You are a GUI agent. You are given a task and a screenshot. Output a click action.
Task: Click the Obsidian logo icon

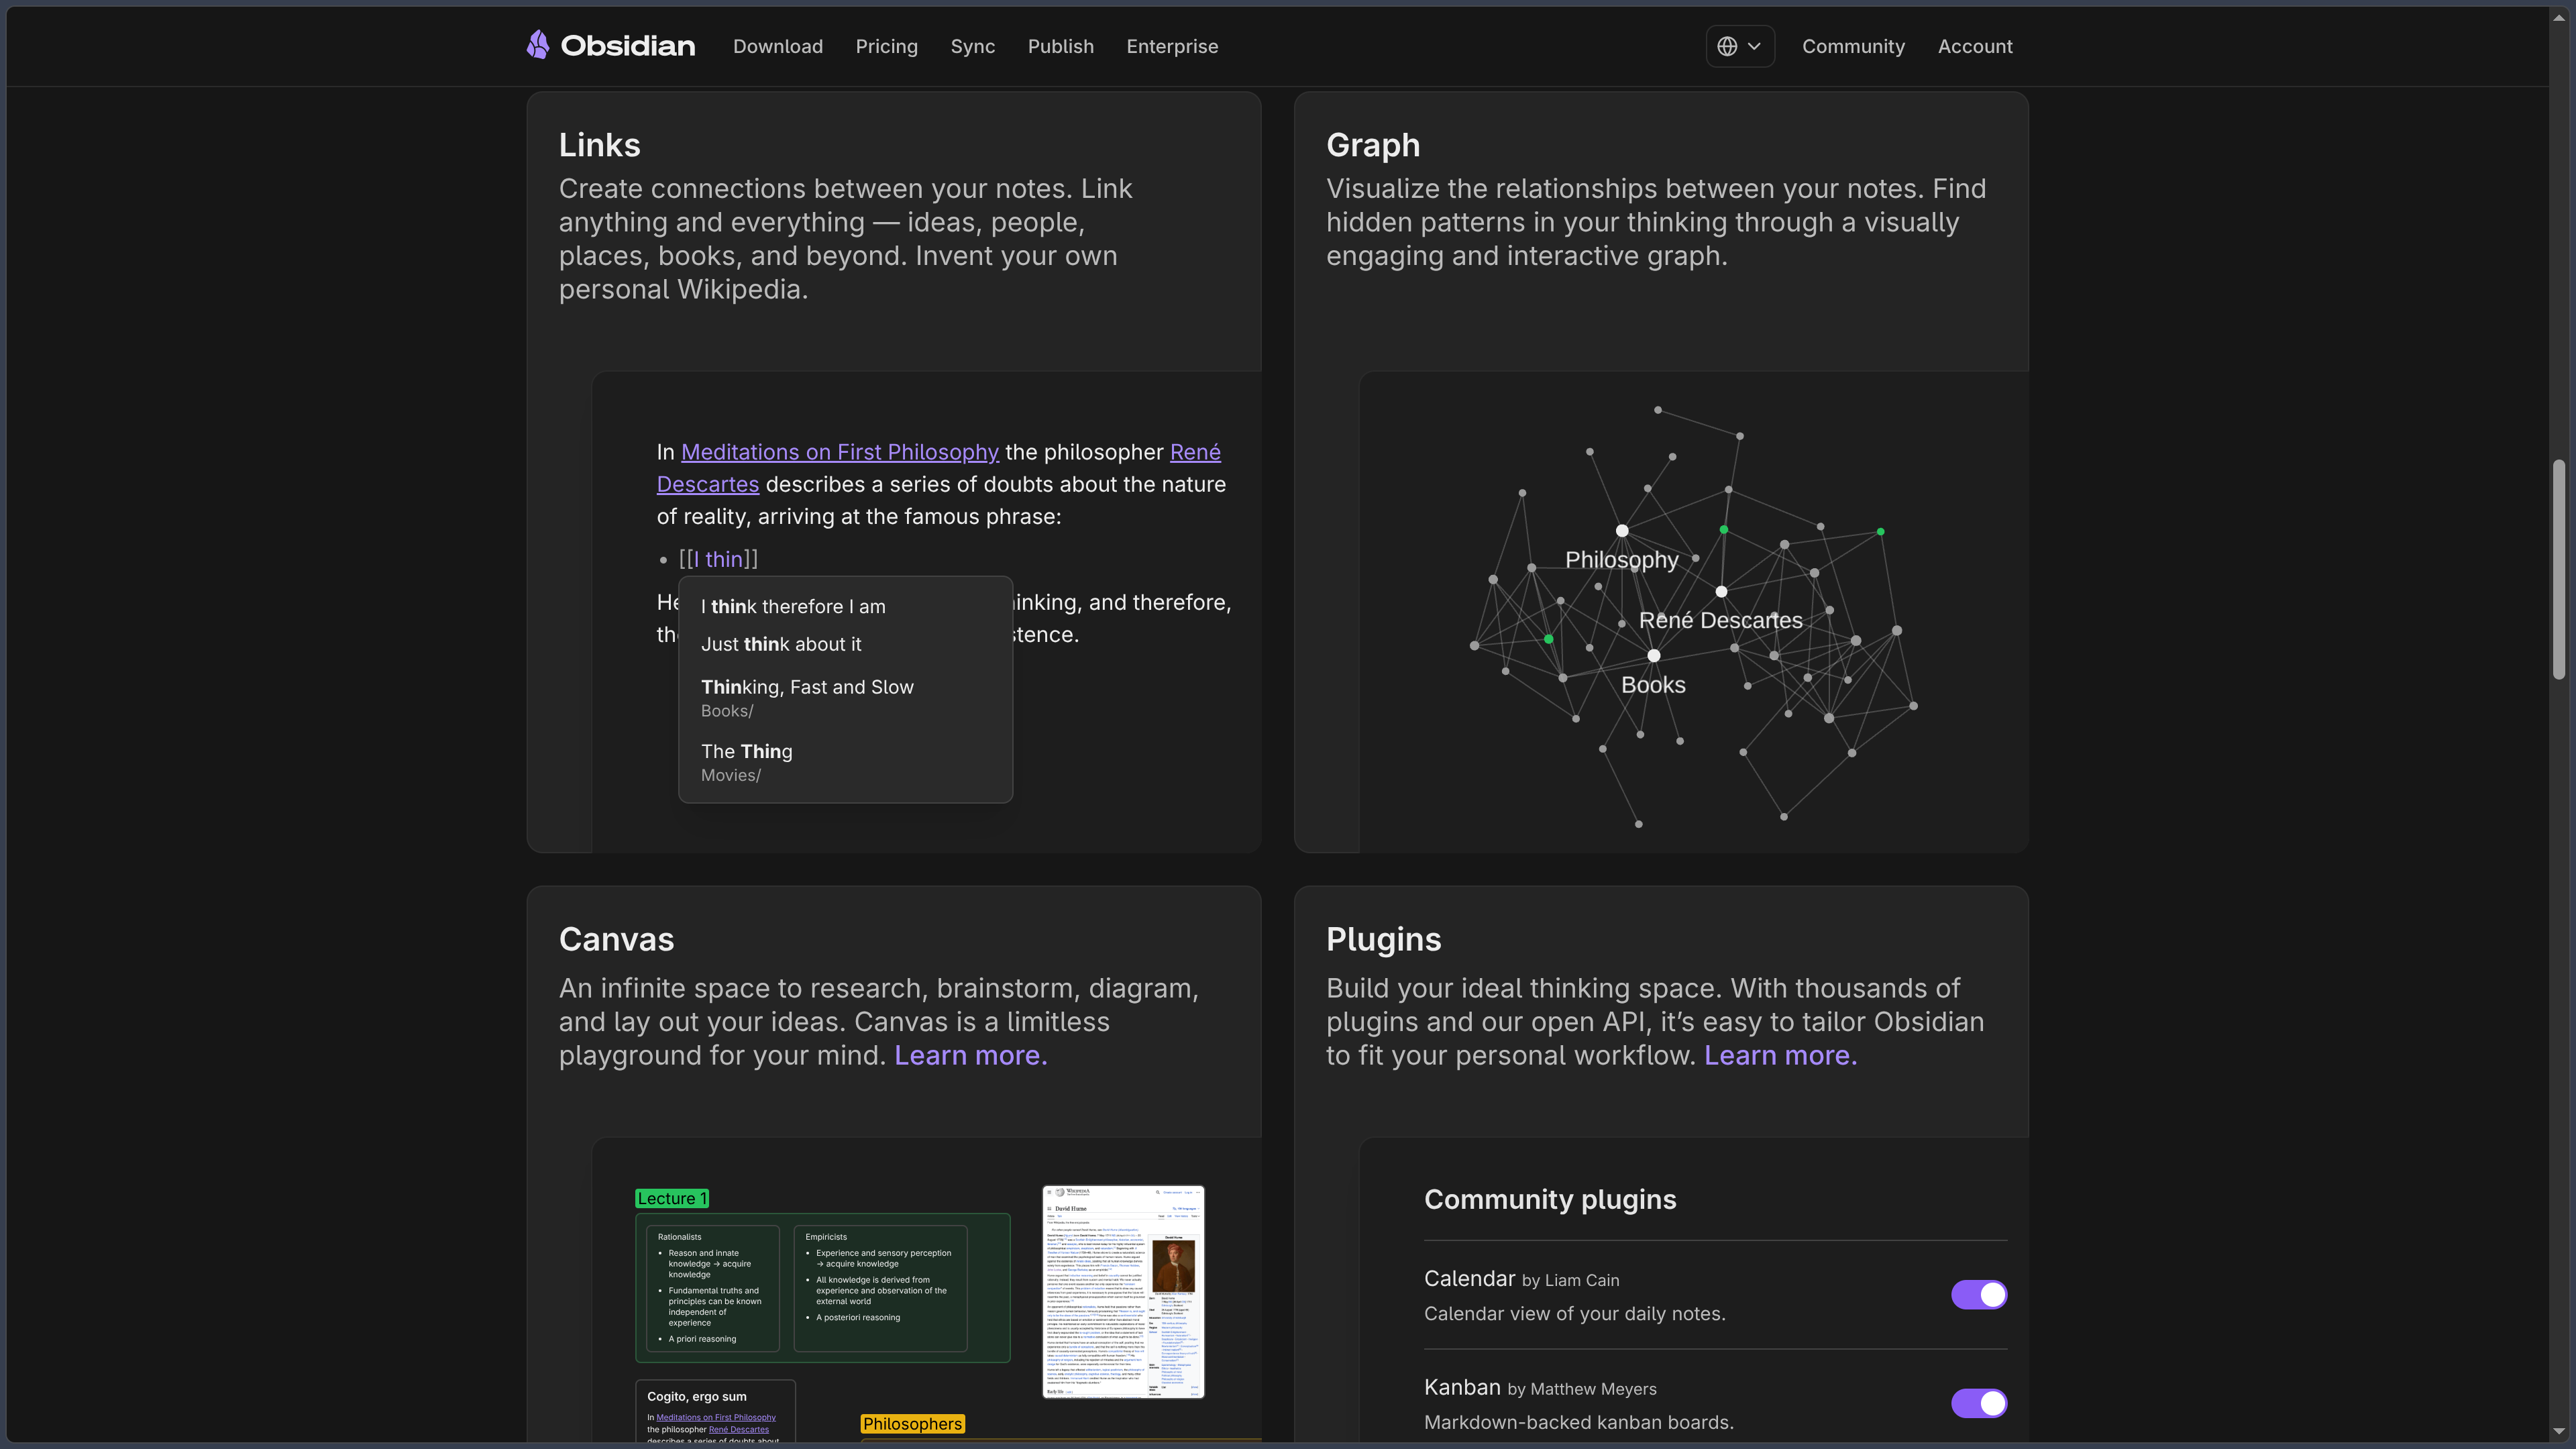pyautogui.click(x=538, y=45)
